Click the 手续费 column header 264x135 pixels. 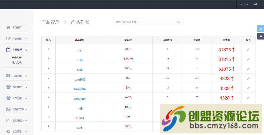click(197, 40)
